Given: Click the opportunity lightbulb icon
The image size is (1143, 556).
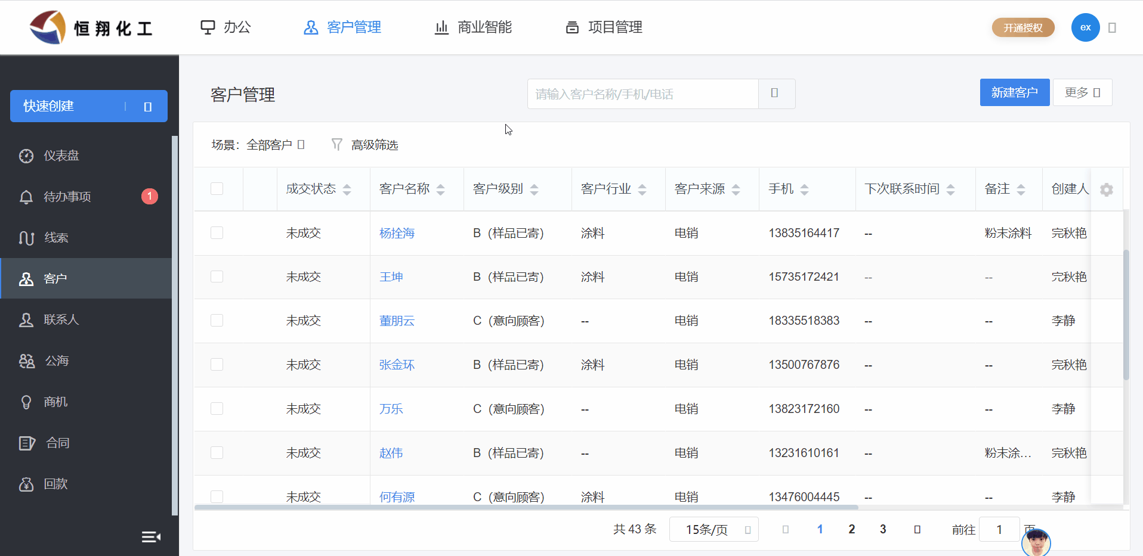Looking at the screenshot, I should coord(26,402).
